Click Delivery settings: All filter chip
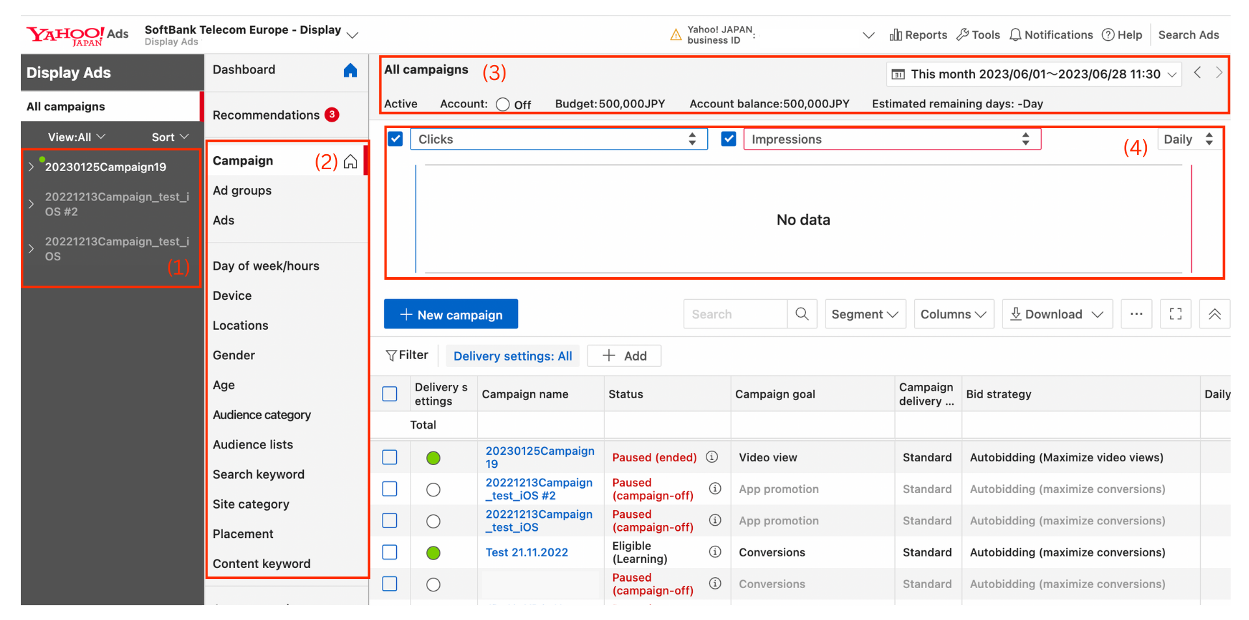Screen dimensions: 1249x620 pyautogui.click(x=513, y=356)
